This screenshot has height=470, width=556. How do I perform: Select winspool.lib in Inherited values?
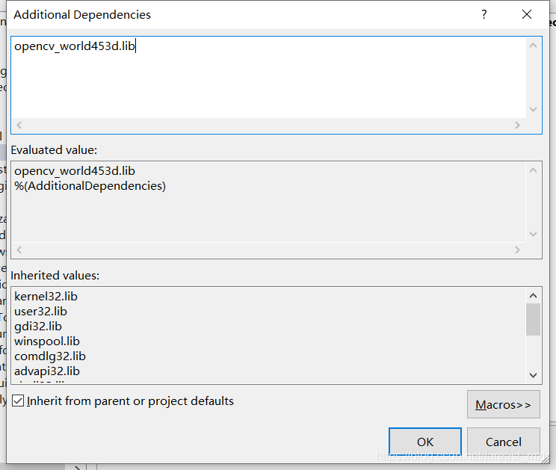click(x=47, y=341)
